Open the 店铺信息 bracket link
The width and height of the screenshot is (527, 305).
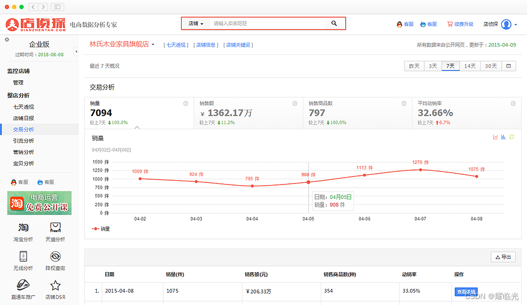(x=205, y=45)
